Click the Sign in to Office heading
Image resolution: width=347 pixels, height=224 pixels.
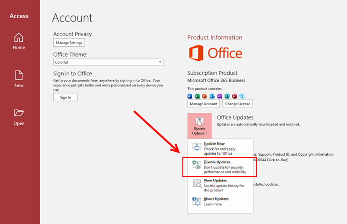pos(72,73)
